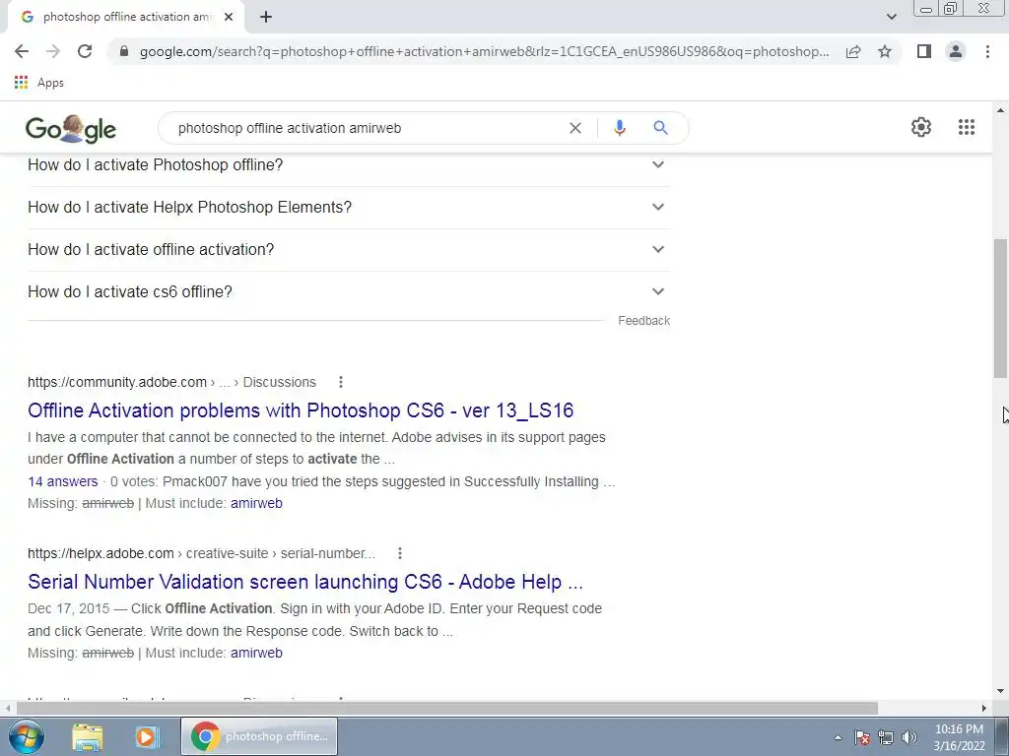The height and width of the screenshot is (756, 1009).
Task: Open Action Center flag icon
Action: [x=862, y=737]
